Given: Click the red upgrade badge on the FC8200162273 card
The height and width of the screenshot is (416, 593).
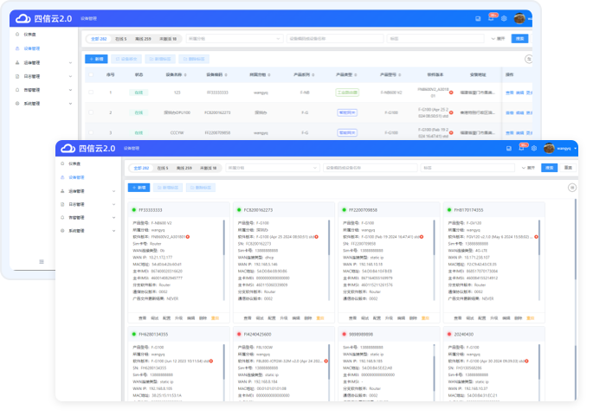Looking at the screenshot, I should coord(317,237).
